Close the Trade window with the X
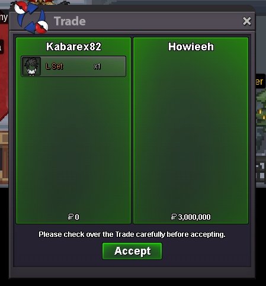Screen dimensions: 266x286 (247, 21)
